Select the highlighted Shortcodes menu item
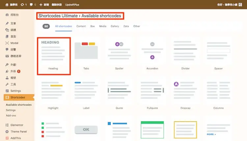Screen dimensions: 247x141 pyautogui.click(x=19, y=97)
